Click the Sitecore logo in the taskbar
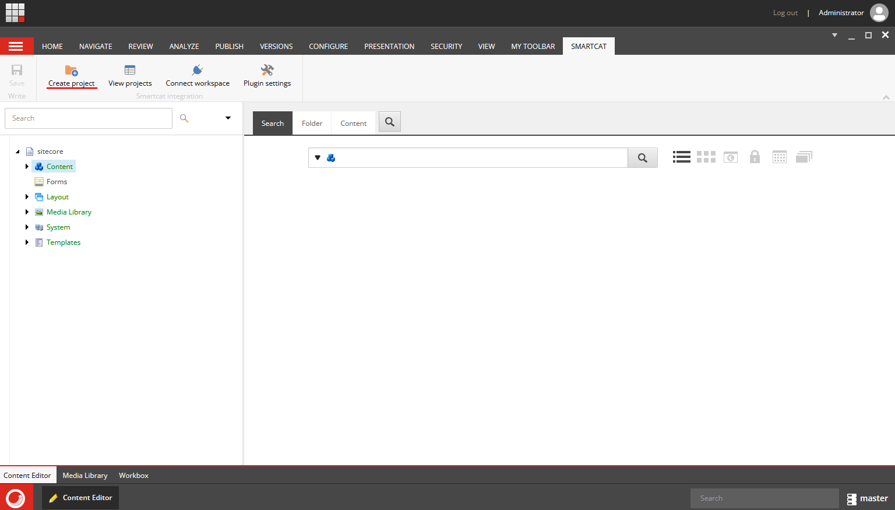Screen dimensions: 895x510 click(16, 498)
